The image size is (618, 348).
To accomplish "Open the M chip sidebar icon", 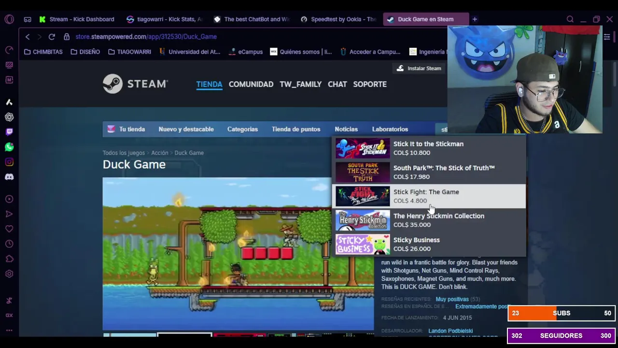I will click(x=9, y=80).
